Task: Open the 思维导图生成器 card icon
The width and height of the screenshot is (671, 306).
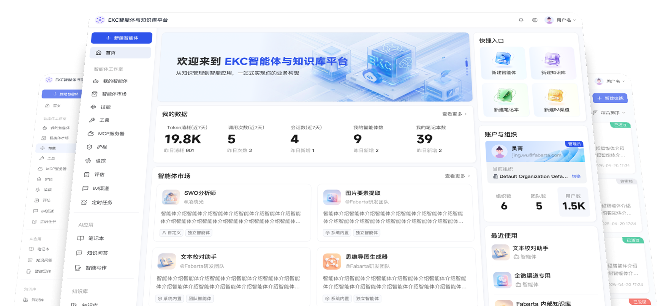Action: tap(332, 262)
